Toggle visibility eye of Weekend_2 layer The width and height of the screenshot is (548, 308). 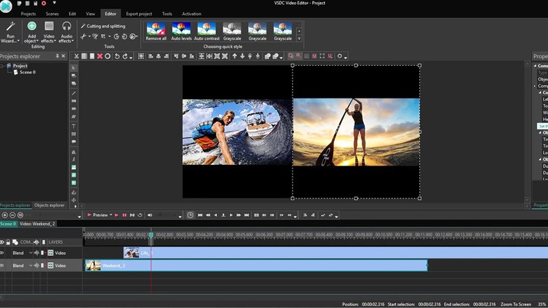pos(3,265)
